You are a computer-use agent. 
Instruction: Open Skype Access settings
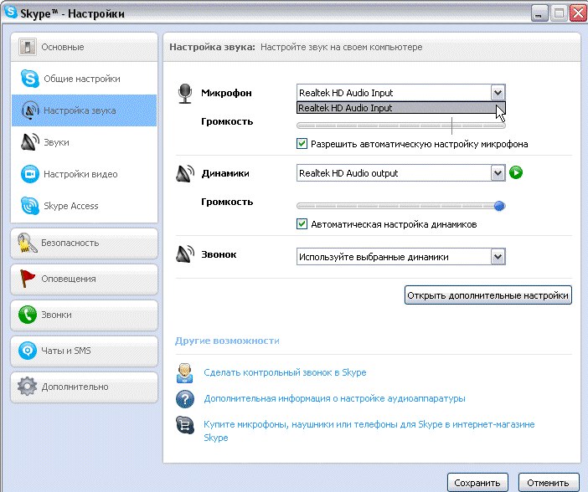click(x=85, y=206)
